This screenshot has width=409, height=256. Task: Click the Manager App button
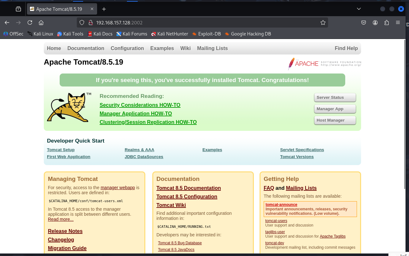335,109
